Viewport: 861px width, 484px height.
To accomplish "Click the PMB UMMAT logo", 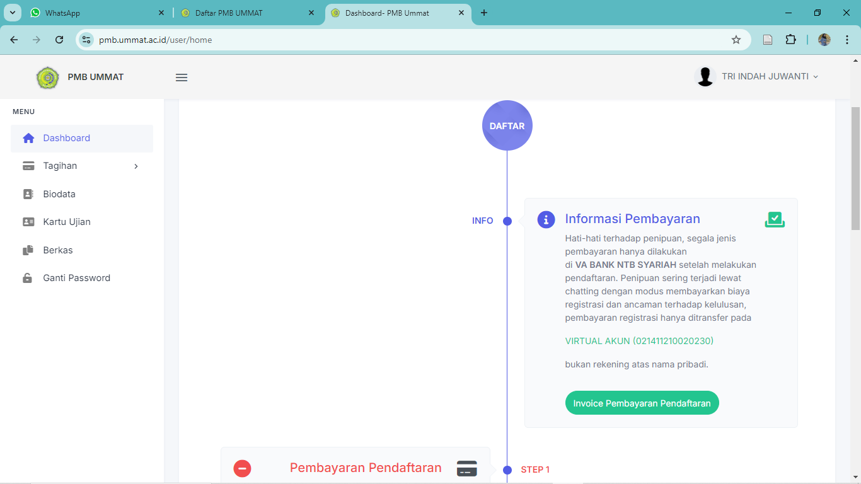I will (48, 78).
